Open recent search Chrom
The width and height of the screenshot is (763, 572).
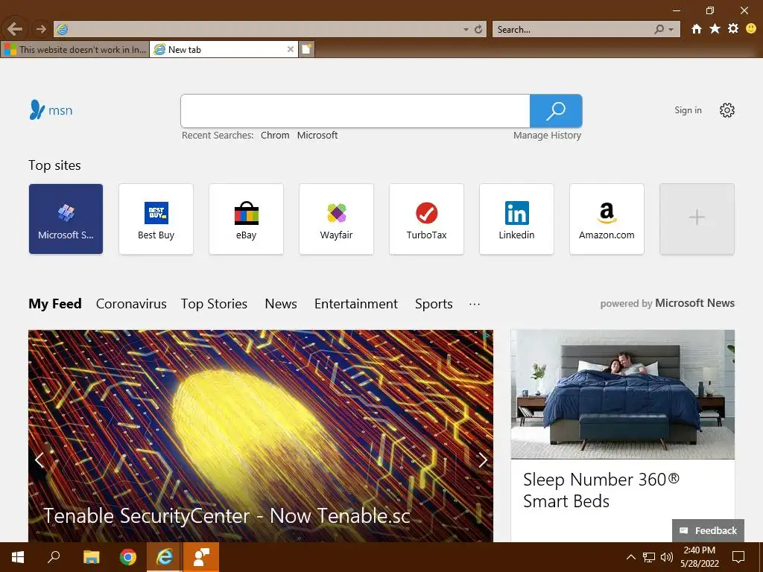pyautogui.click(x=275, y=136)
